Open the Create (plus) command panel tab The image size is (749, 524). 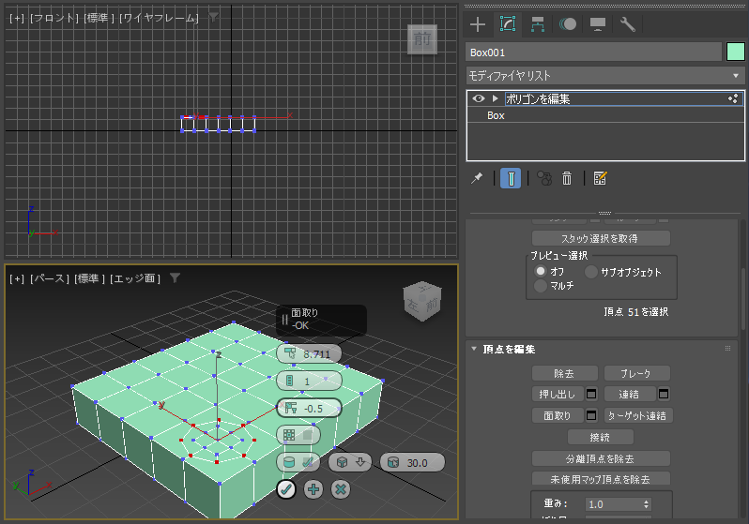478,23
